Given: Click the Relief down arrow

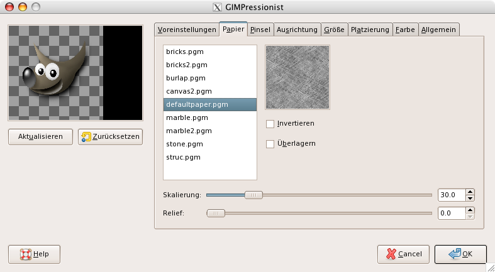Looking at the screenshot, I should 470,217.
